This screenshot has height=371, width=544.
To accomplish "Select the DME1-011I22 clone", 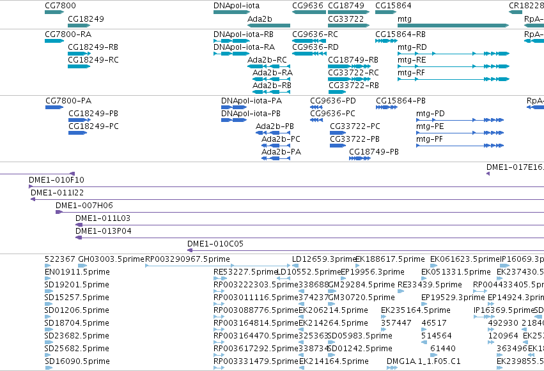I will [287, 199].
